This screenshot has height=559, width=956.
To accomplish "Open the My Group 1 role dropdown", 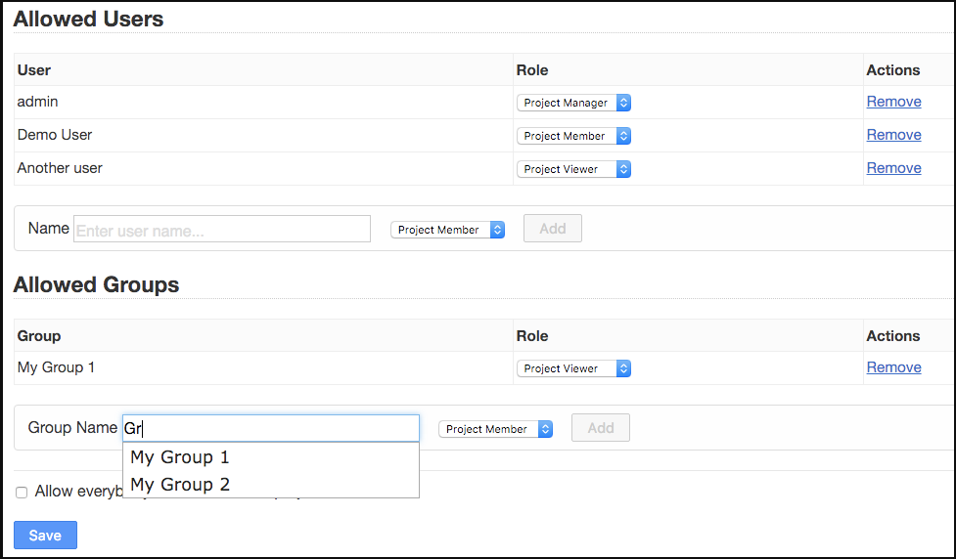I will [x=573, y=368].
